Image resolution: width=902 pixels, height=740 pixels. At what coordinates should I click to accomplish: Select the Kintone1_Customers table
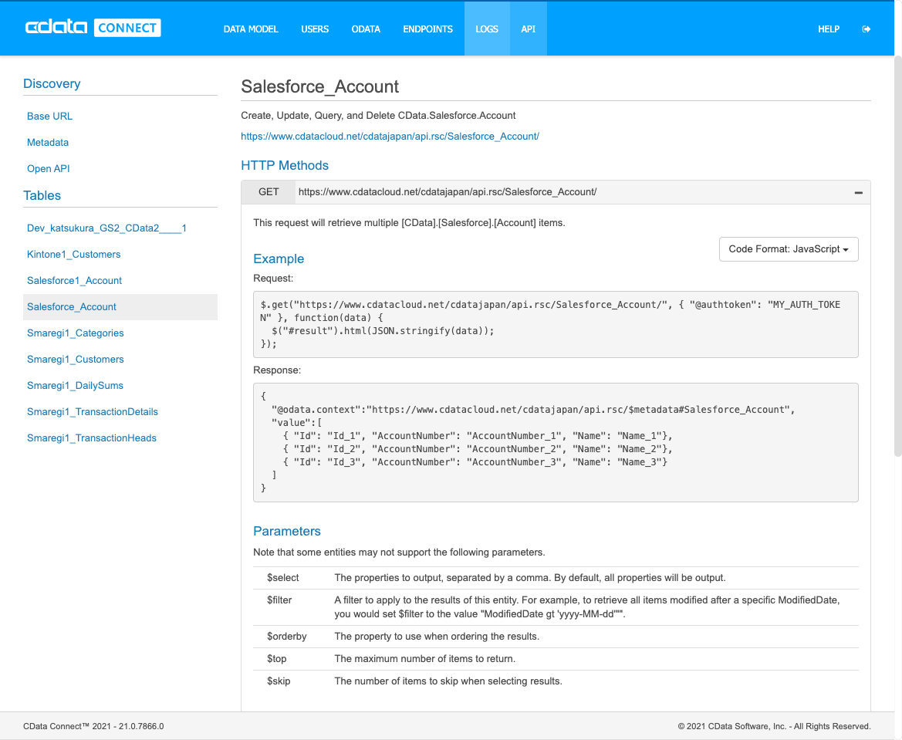(73, 255)
